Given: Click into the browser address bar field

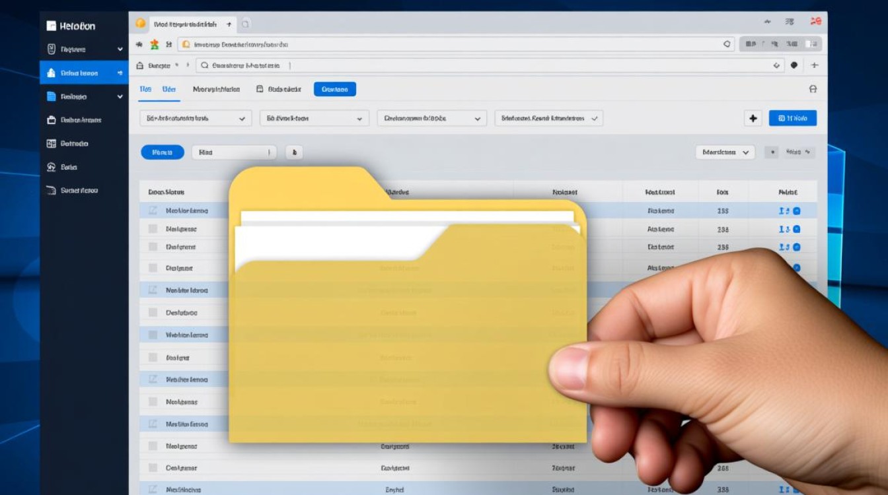Looking at the screenshot, I should point(449,44).
